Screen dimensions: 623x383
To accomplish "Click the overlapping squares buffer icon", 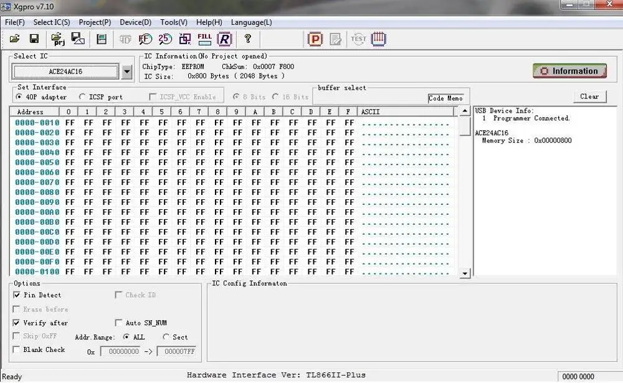I will [185, 39].
